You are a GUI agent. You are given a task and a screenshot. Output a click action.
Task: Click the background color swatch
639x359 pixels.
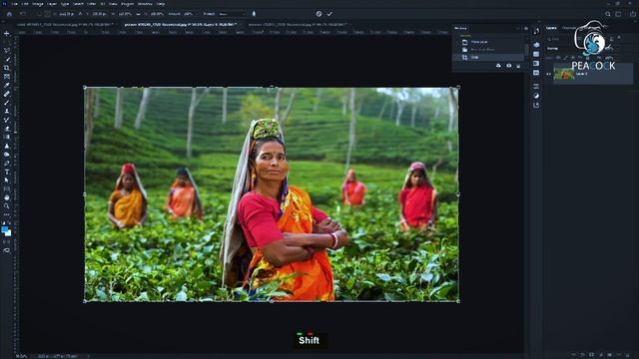(9, 233)
